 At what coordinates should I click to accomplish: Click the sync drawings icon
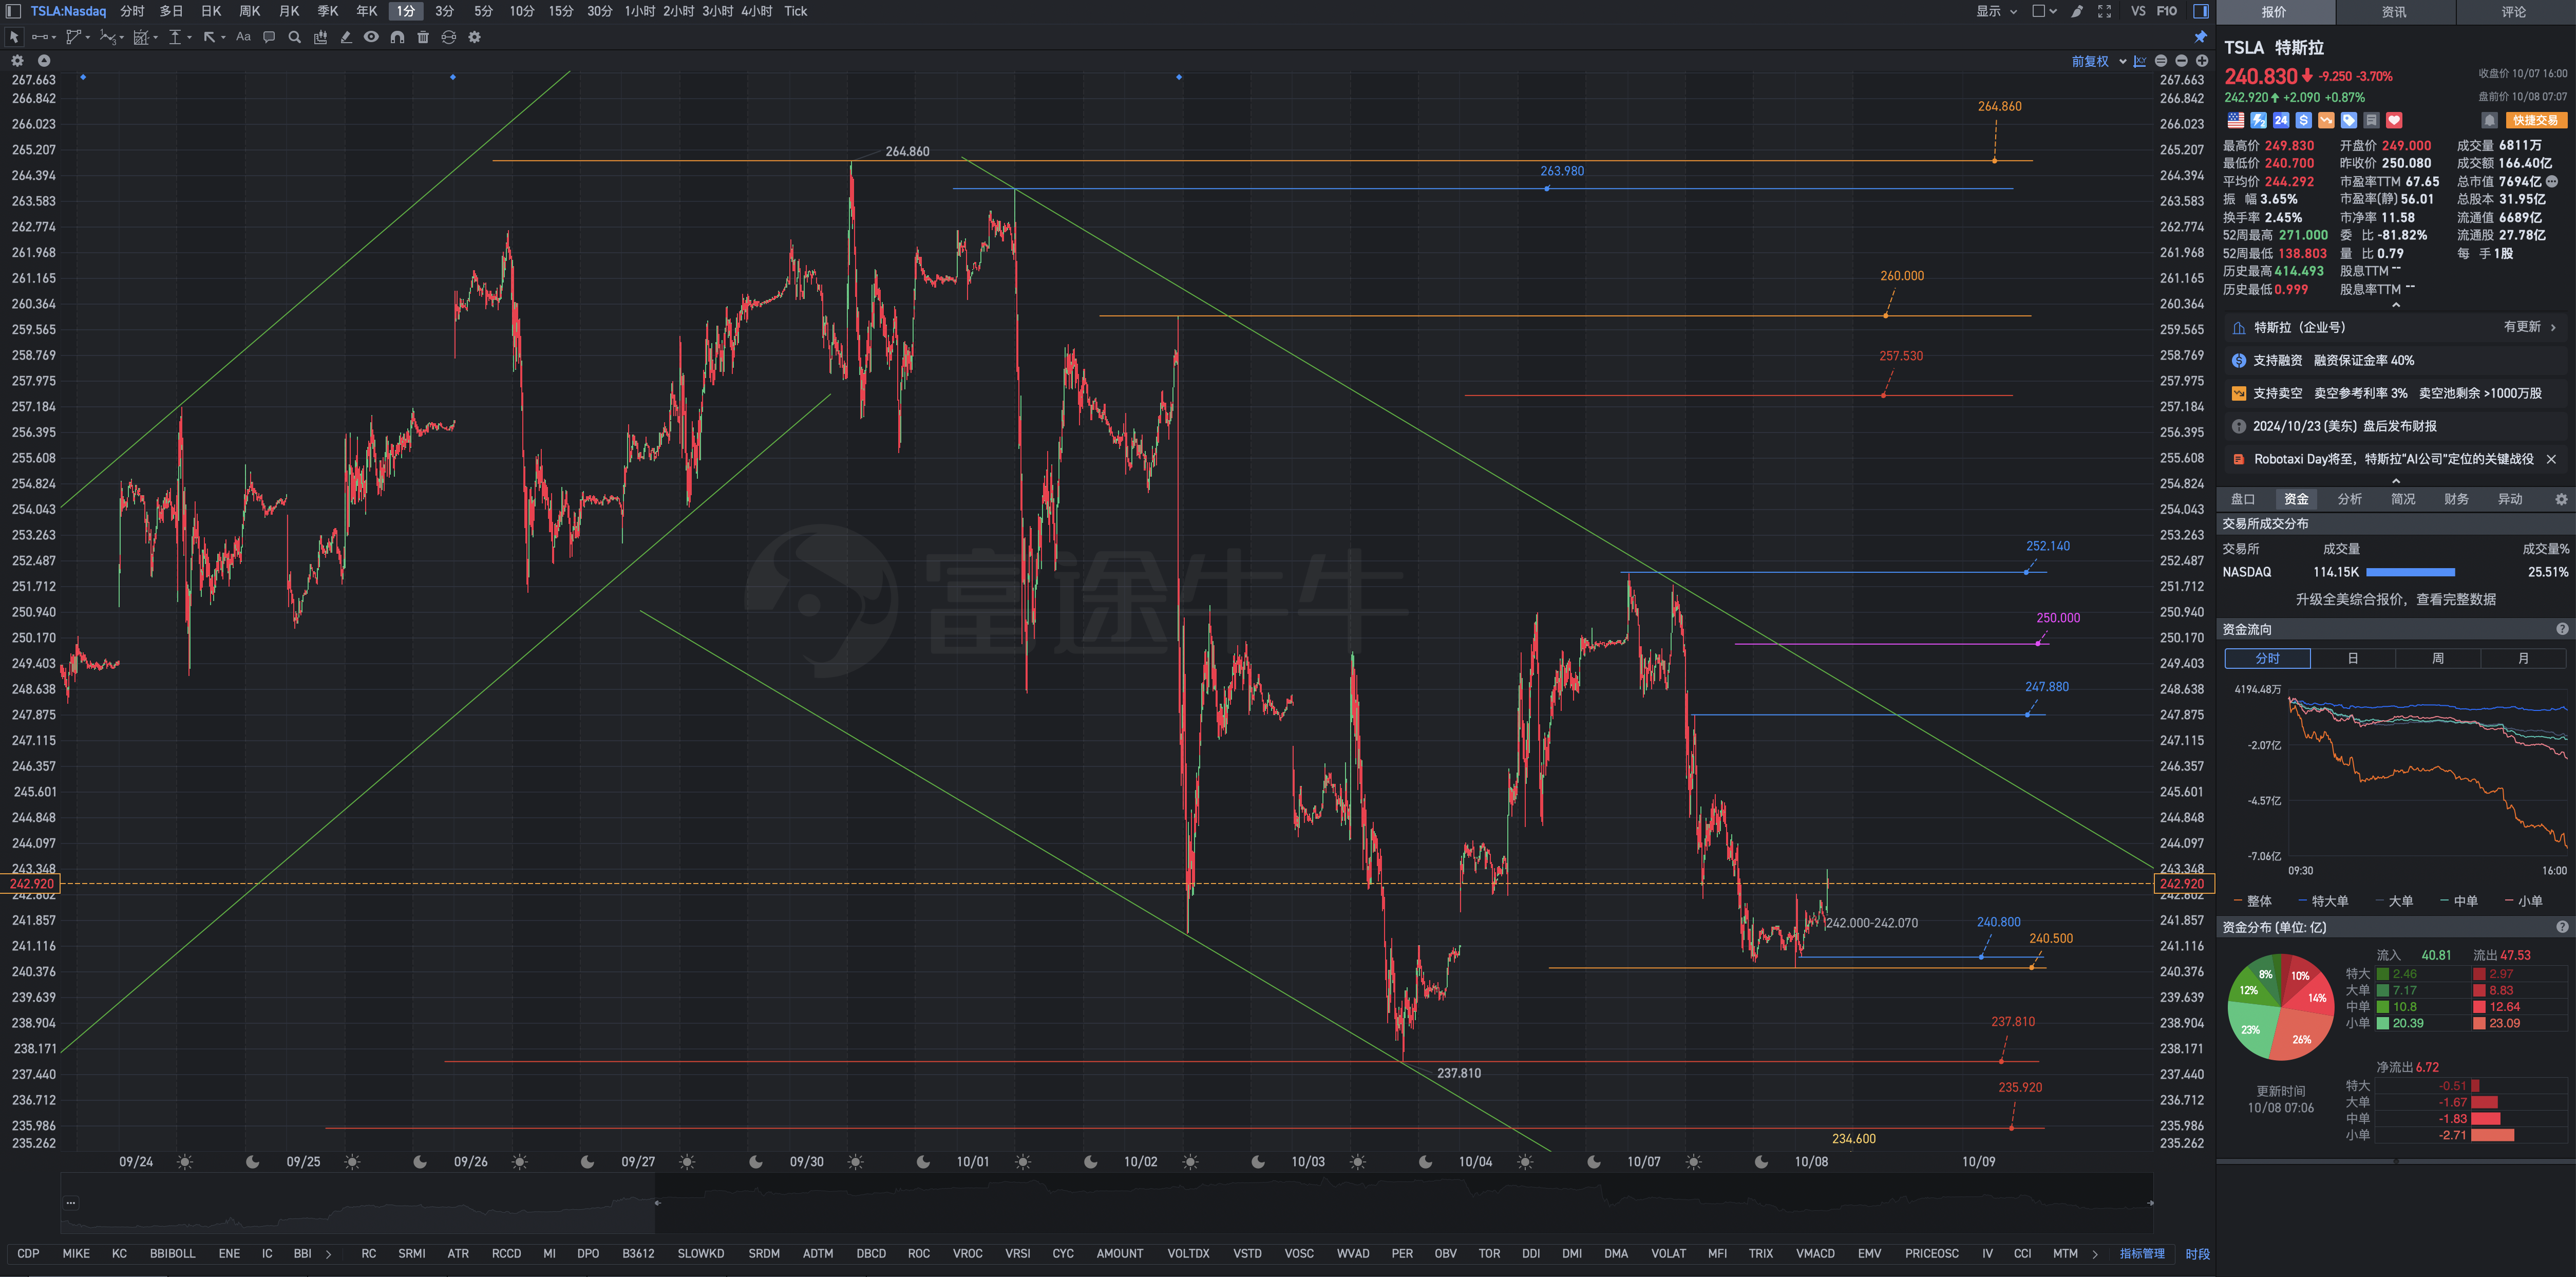click(449, 37)
